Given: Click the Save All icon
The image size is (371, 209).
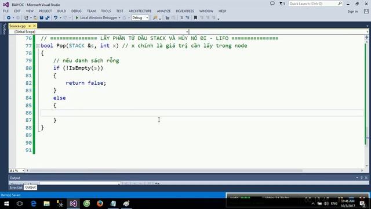Looking at the screenshot, I should [x=48, y=18].
